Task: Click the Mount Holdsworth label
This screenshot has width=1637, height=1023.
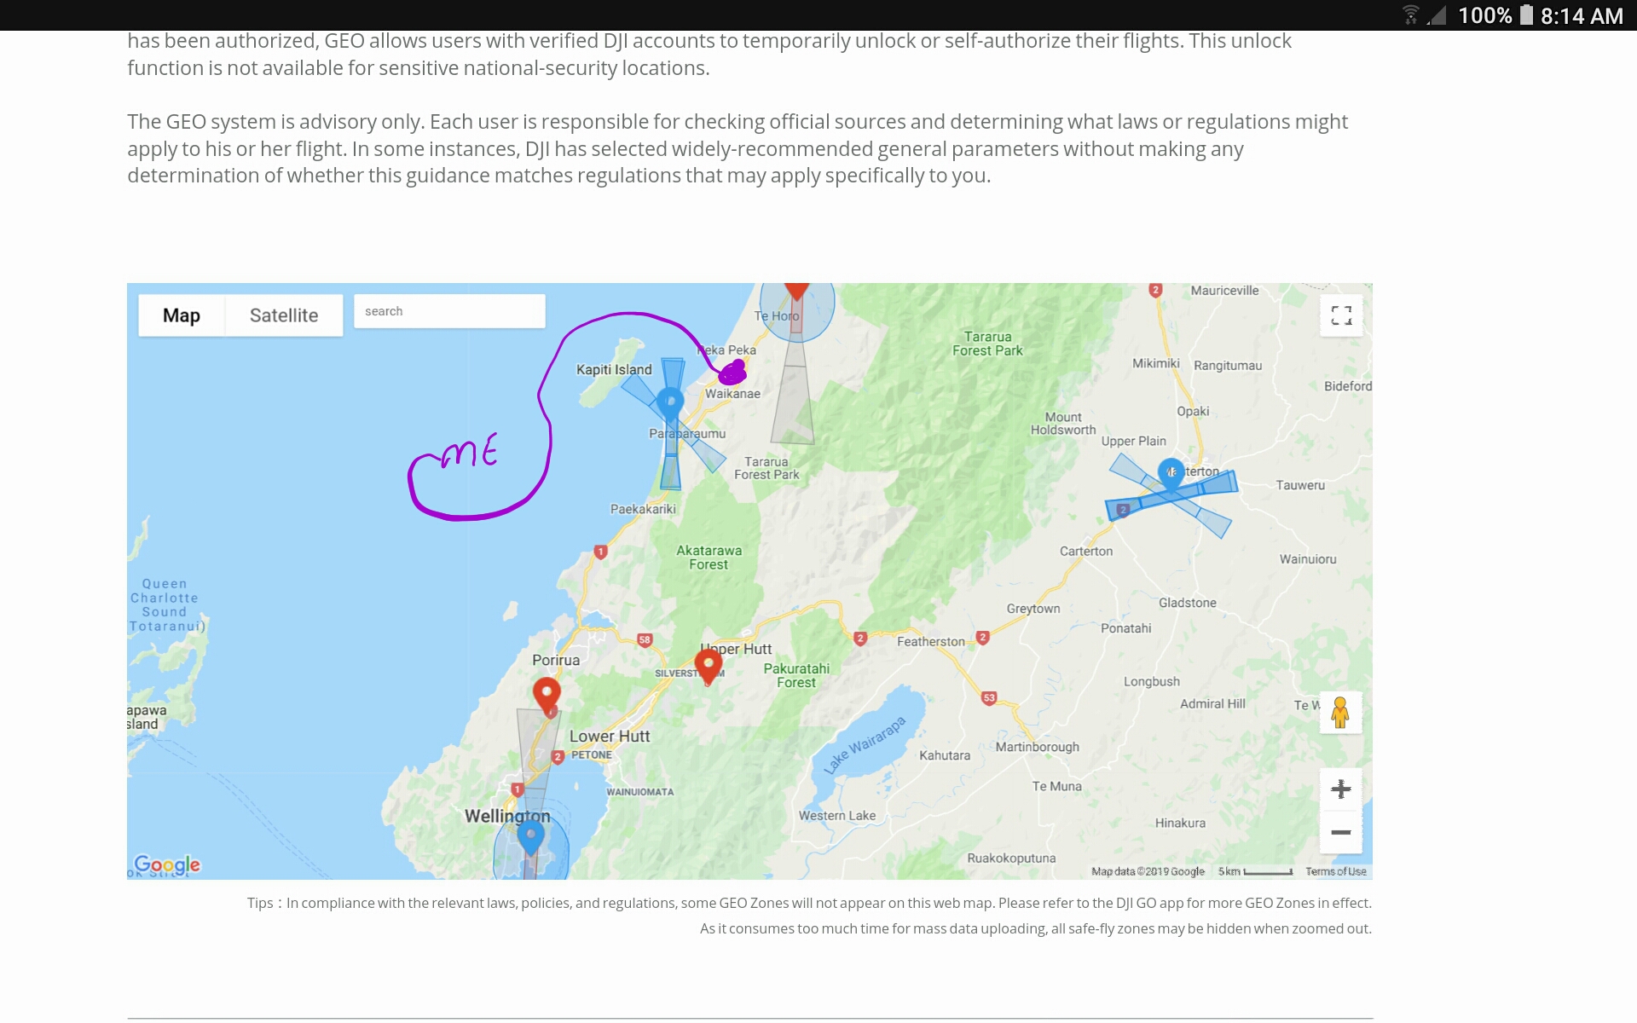Action: pyautogui.click(x=1063, y=424)
